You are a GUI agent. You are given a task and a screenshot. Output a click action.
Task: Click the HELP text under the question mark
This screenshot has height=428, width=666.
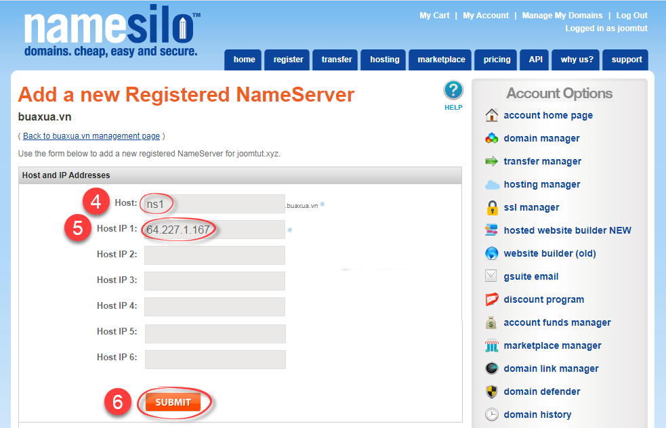(x=453, y=108)
